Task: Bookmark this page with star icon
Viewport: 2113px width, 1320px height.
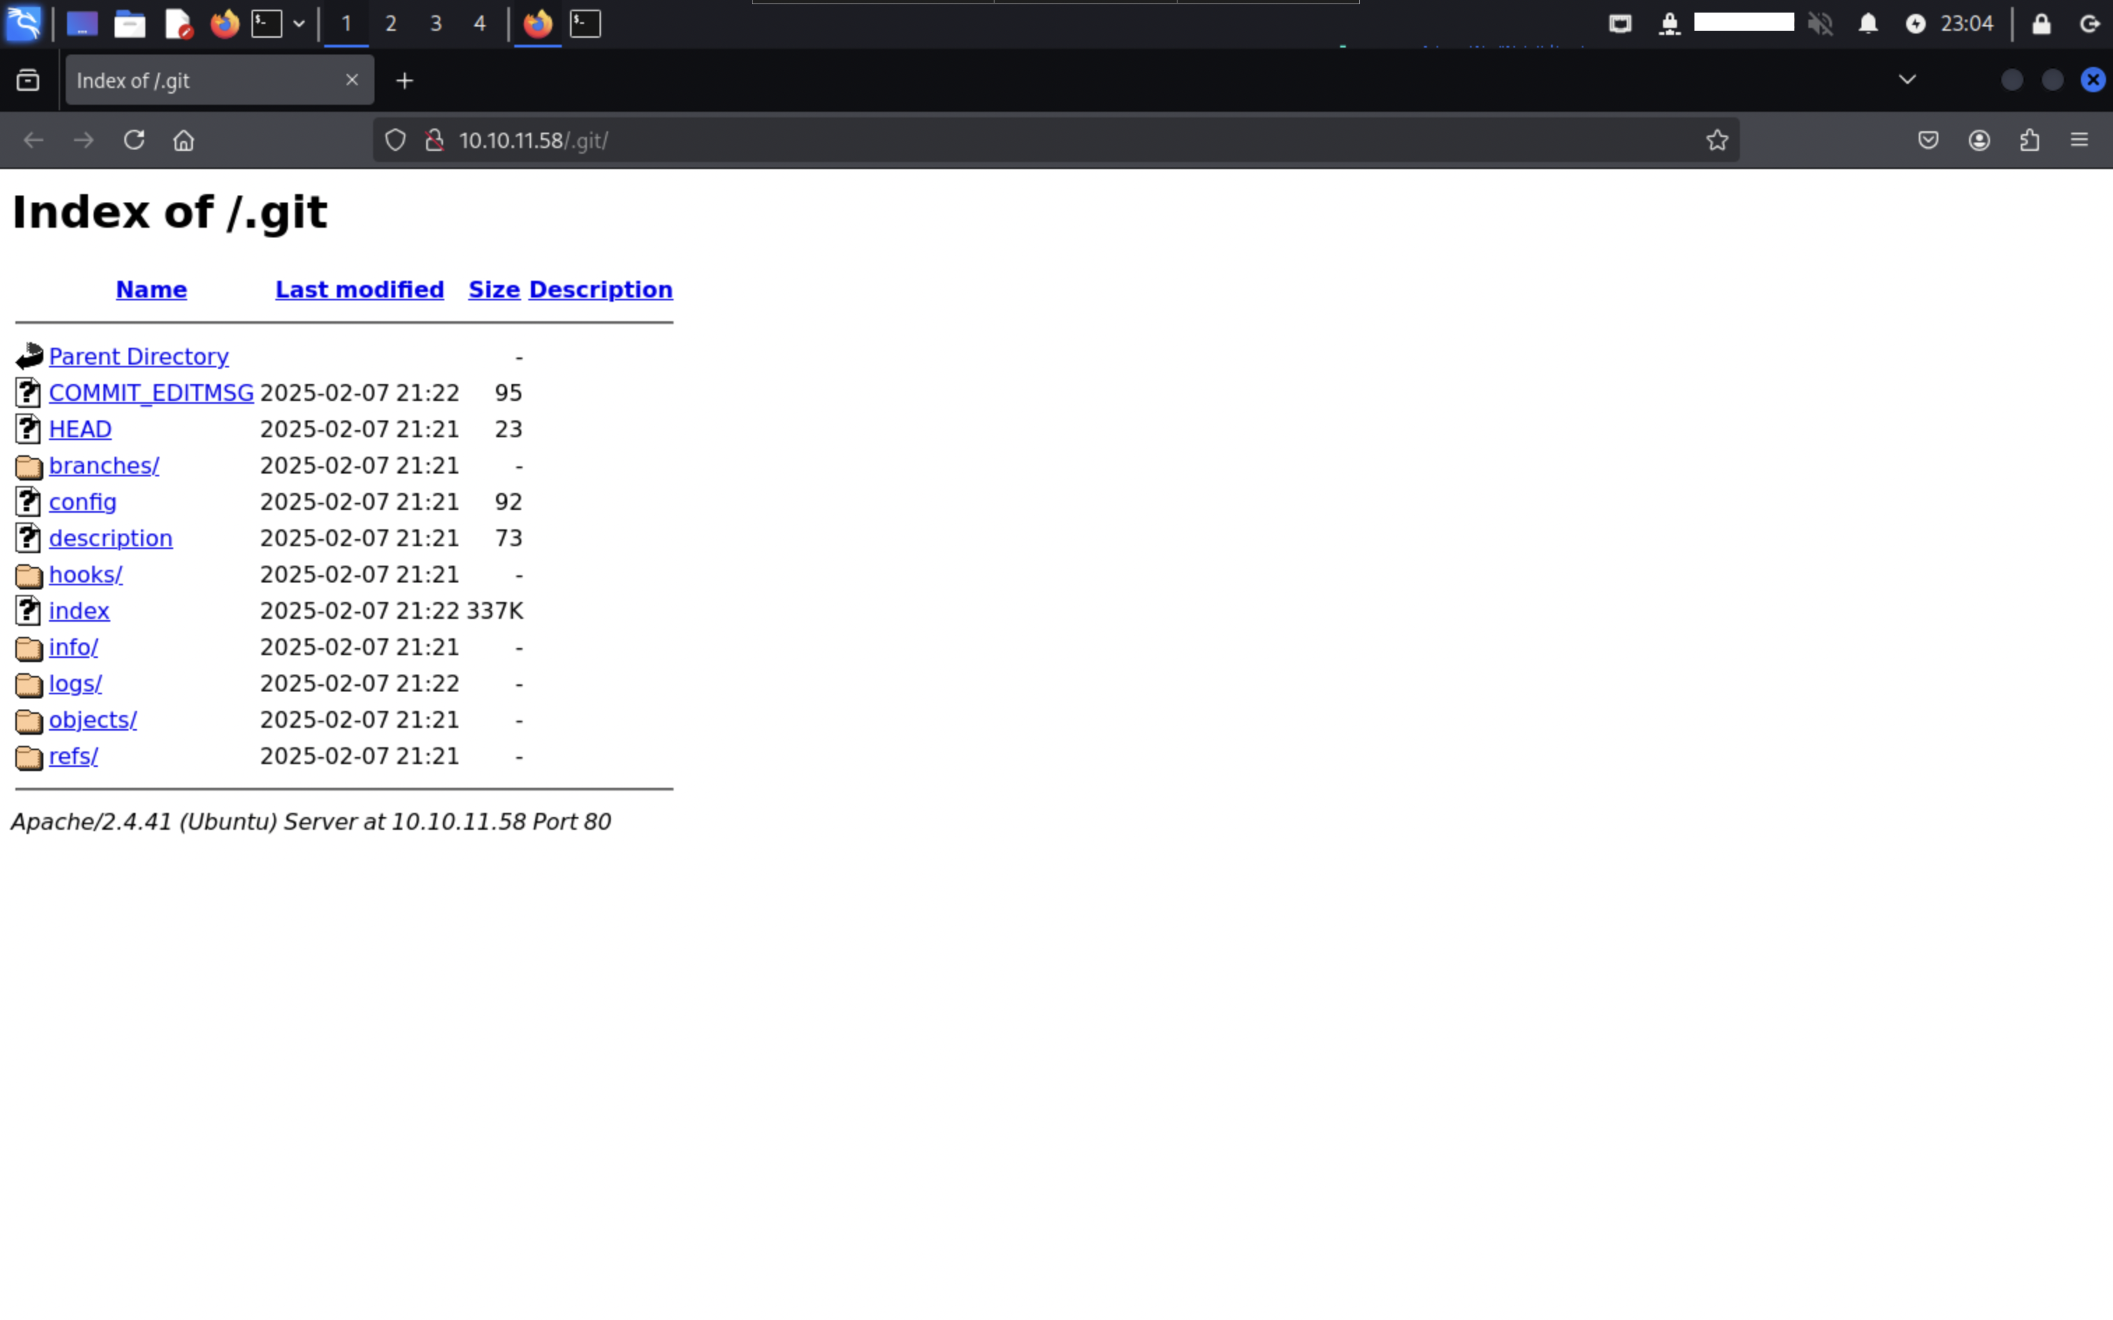Action: [x=1717, y=140]
